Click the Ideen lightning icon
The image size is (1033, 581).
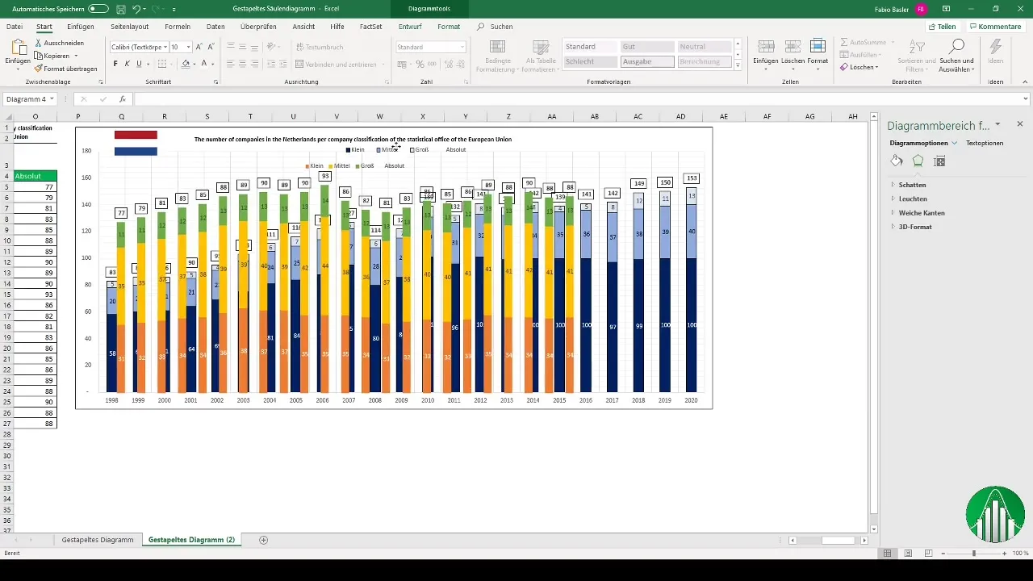pyautogui.click(x=996, y=46)
